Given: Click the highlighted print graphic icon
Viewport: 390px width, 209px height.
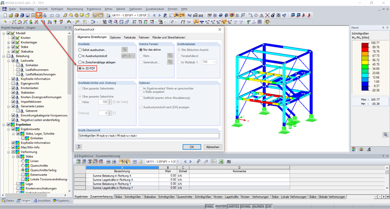Looking at the screenshot, I should point(39,15).
